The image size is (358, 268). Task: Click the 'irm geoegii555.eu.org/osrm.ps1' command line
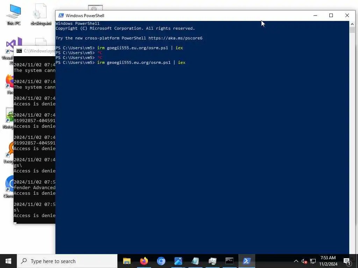141,62
